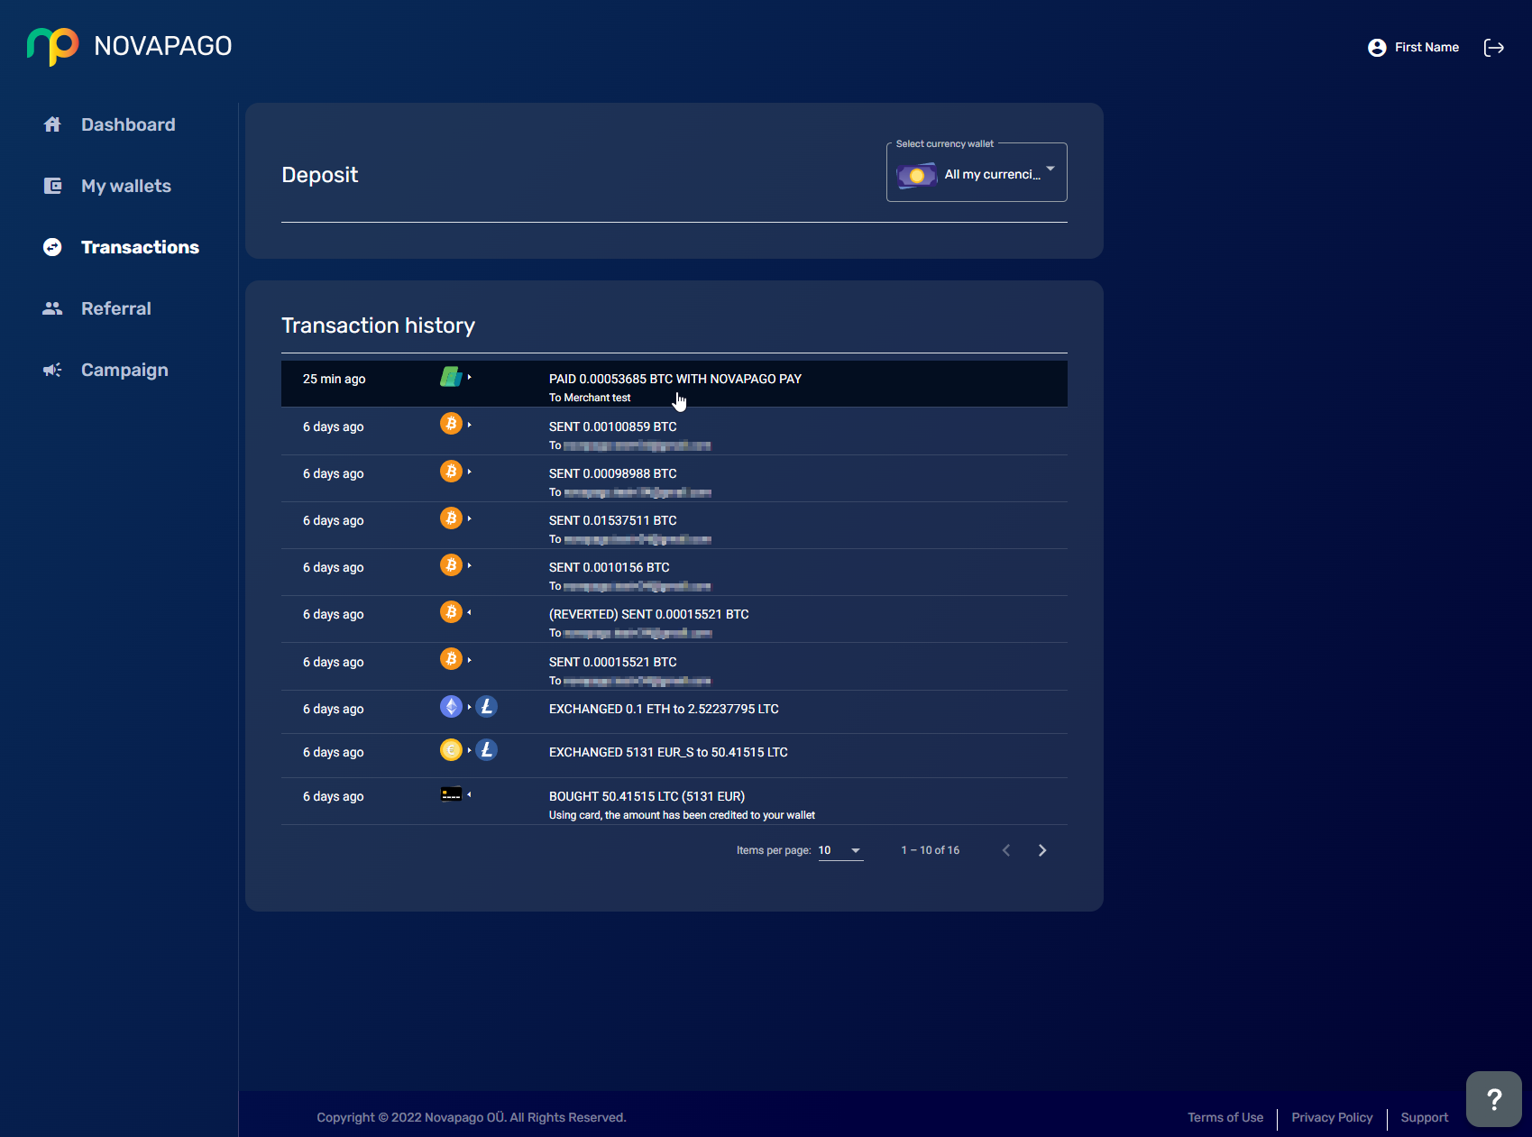This screenshot has height=1137, width=1532.
Task: Click the logout icon in header
Action: 1493,48
